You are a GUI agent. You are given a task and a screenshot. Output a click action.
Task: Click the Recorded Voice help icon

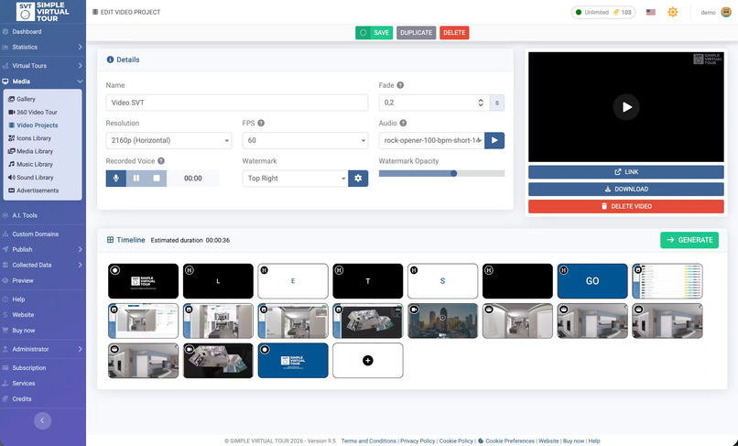pos(161,161)
